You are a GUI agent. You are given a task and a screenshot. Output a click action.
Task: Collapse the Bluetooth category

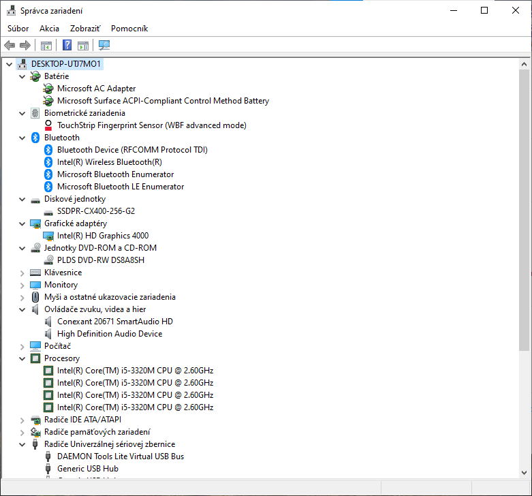coord(22,138)
